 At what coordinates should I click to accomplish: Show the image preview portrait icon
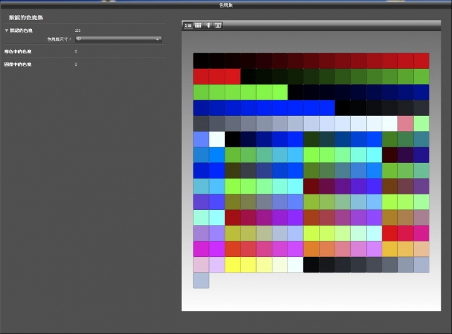tap(218, 26)
